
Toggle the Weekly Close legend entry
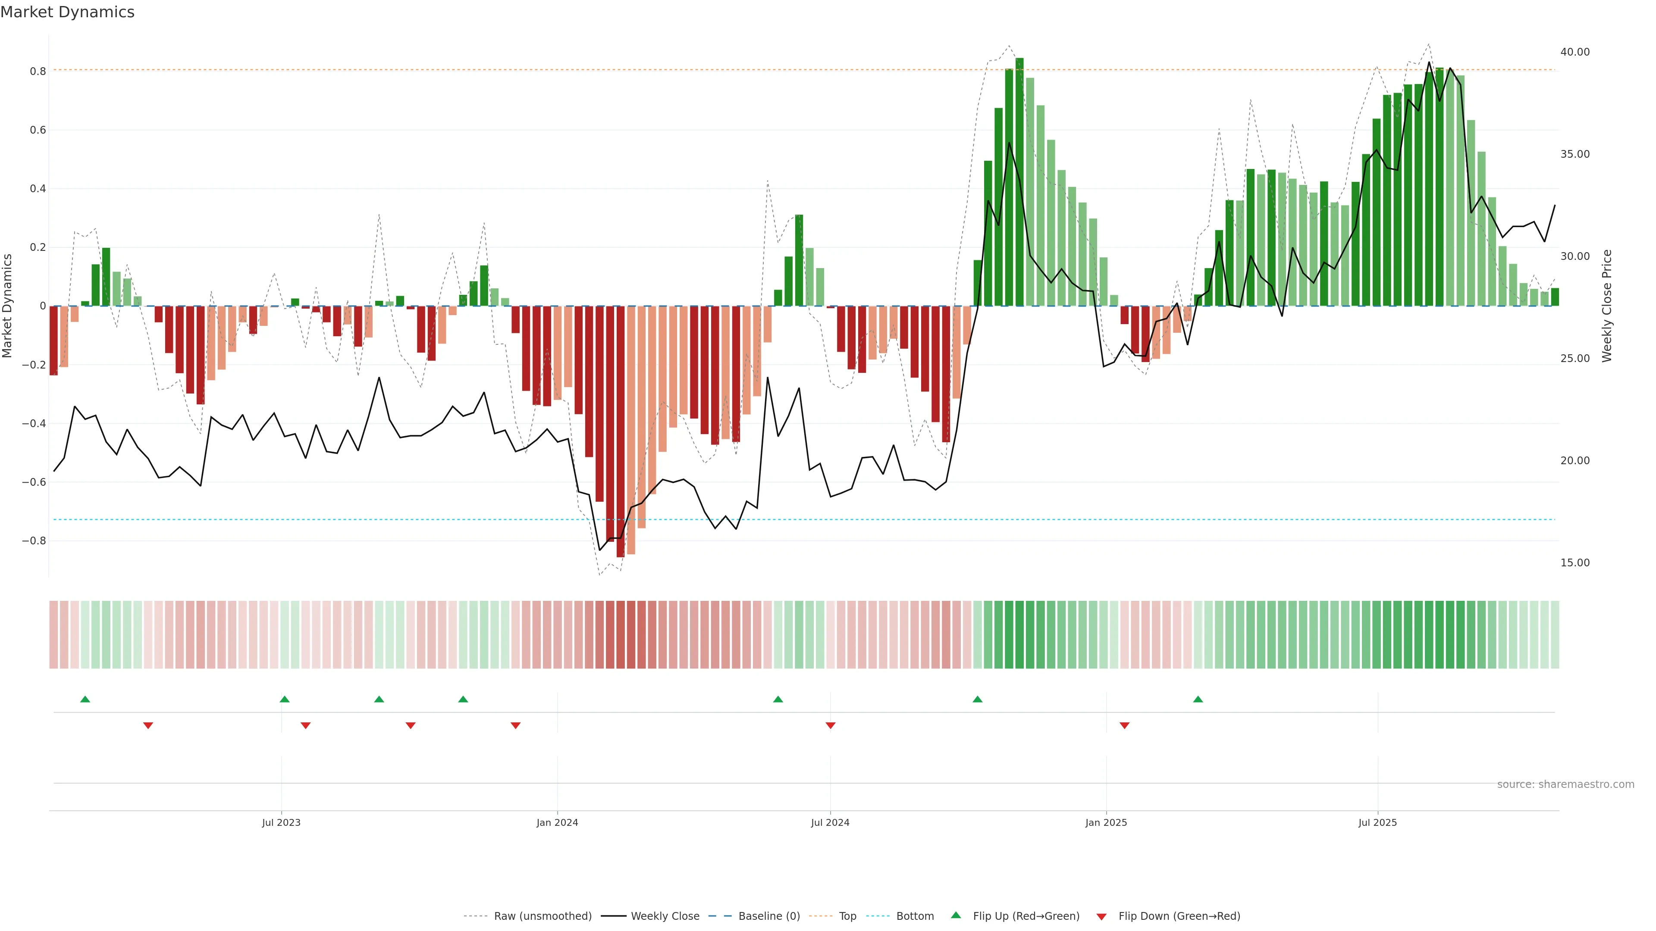pos(665,916)
